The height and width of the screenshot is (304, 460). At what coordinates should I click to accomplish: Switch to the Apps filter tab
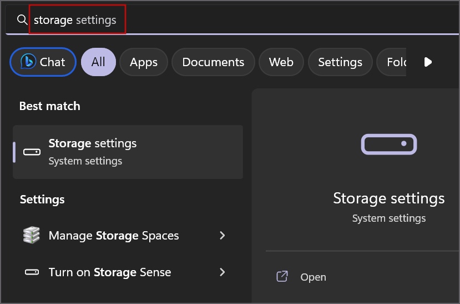coord(144,62)
